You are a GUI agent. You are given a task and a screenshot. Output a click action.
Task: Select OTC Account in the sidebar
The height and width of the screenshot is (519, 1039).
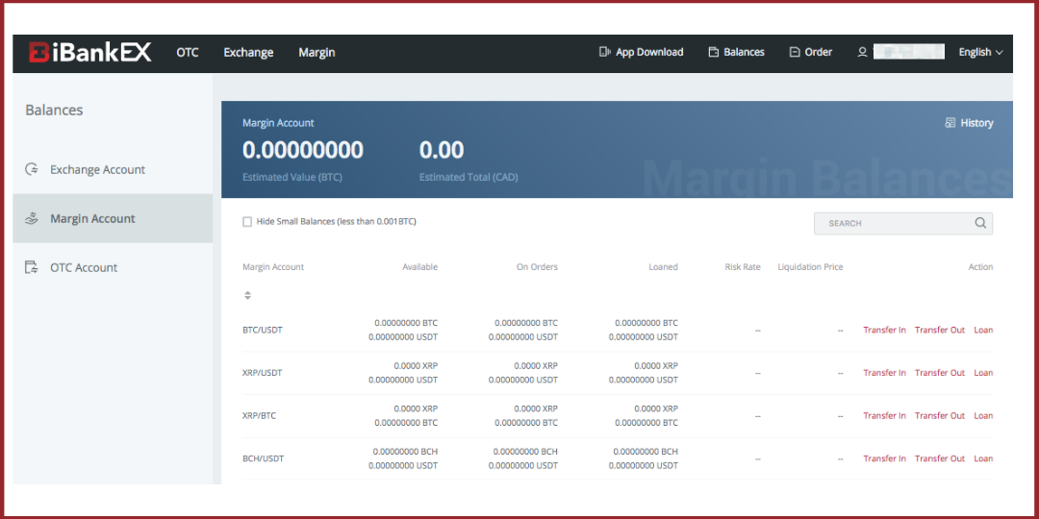coord(113,267)
